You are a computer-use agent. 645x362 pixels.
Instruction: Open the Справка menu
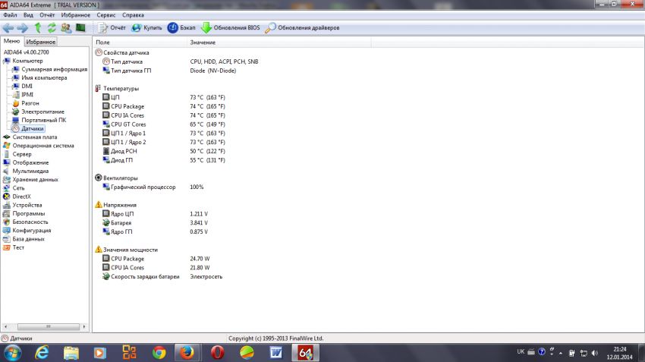click(133, 15)
